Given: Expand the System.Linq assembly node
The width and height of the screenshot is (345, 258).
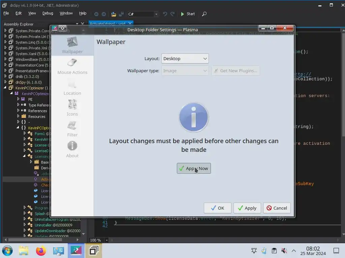Looking at the screenshot, I should click(x=5, y=42).
